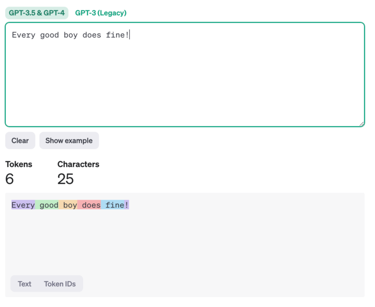Screen dimensions: 375x307
Task: Click the purple '!' token highlight
Action: coord(127,205)
